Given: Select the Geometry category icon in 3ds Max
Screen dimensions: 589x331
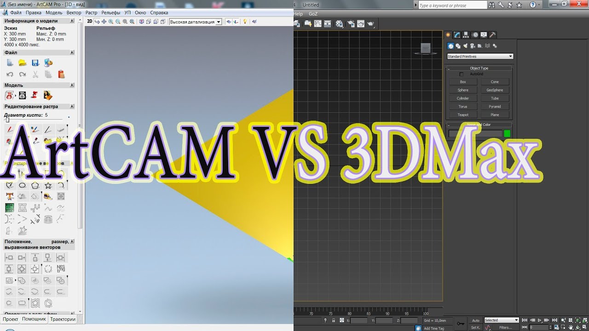Looking at the screenshot, I should click(451, 46).
